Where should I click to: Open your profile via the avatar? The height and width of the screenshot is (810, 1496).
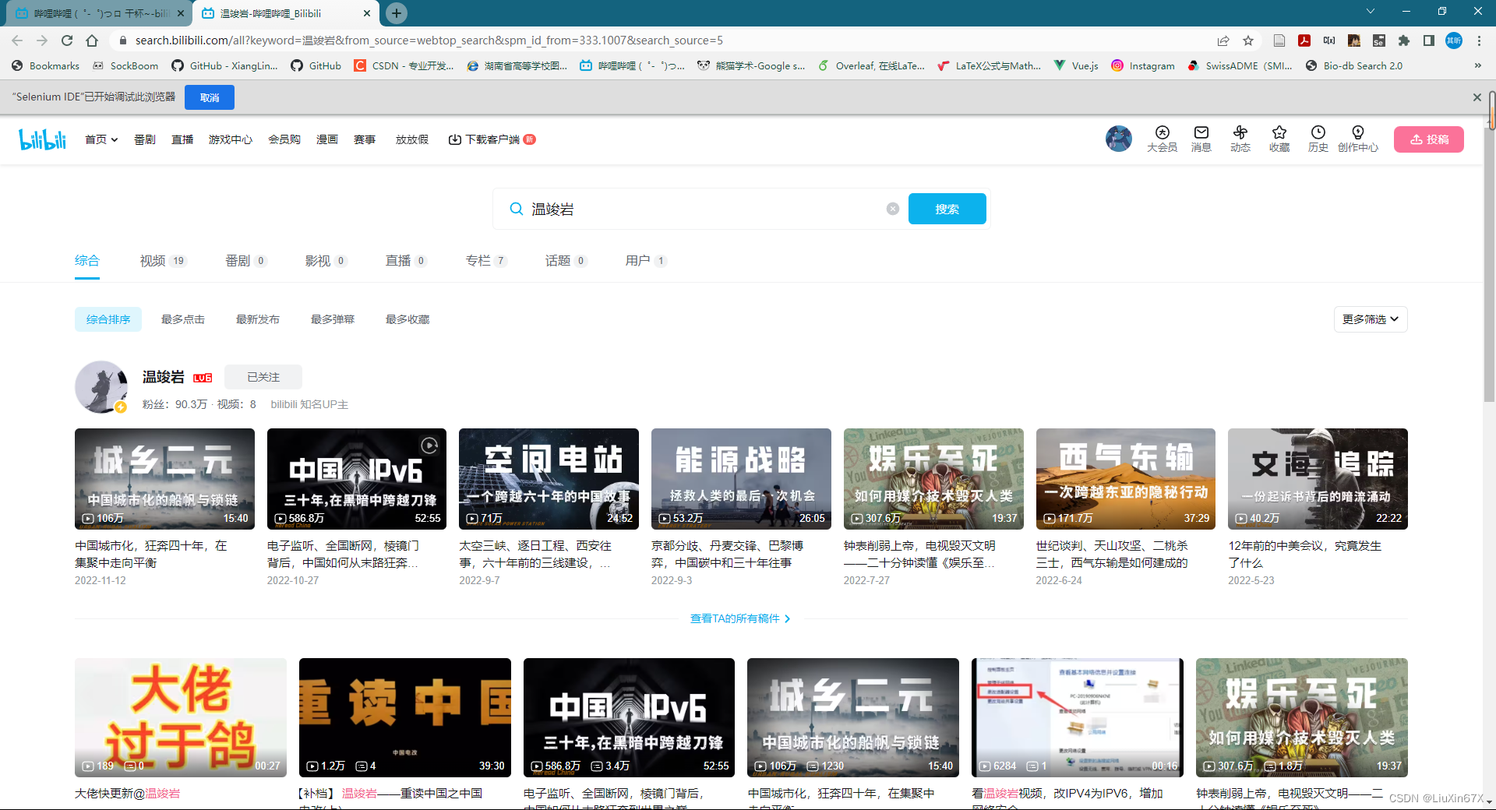(x=1119, y=139)
